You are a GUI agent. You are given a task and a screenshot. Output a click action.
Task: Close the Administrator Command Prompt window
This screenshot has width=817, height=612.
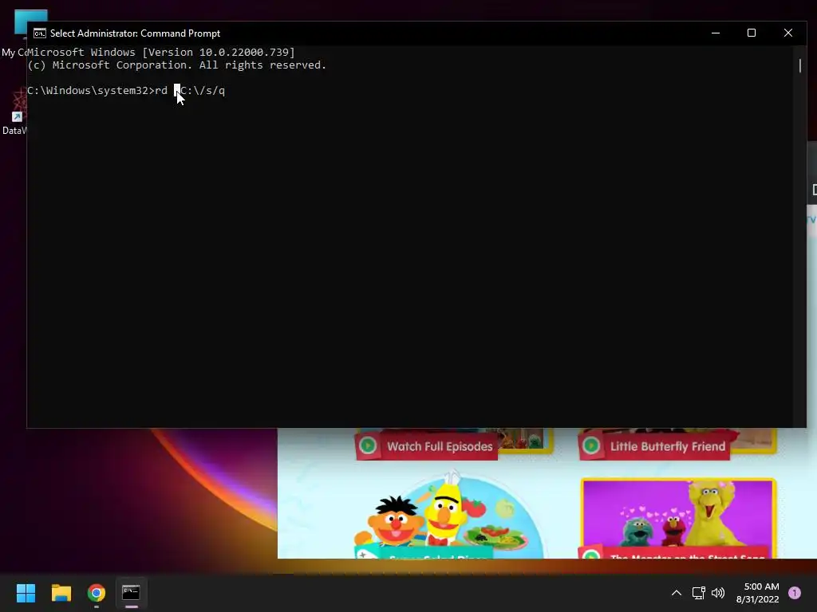tap(787, 33)
